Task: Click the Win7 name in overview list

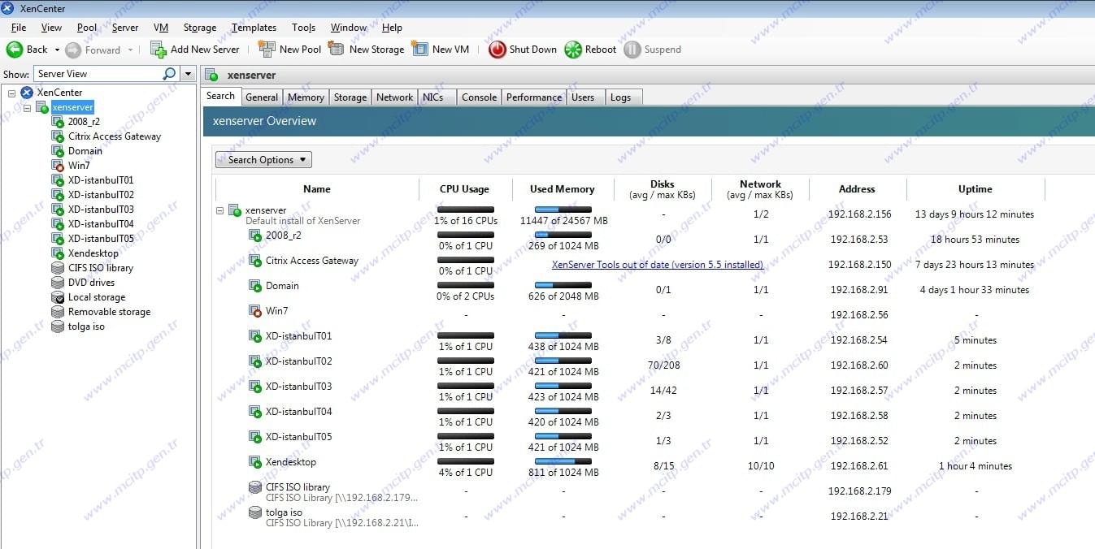Action: pos(276,311)
